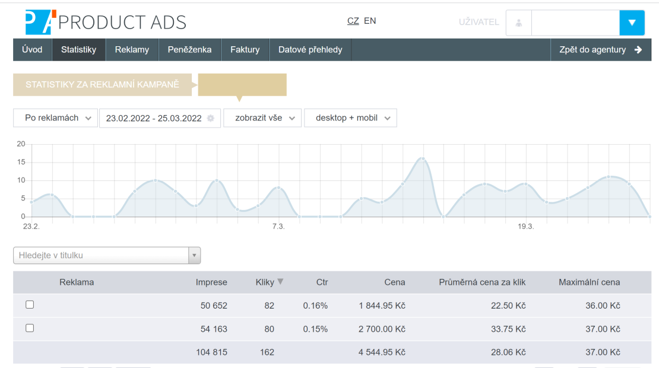The width and height of the screenshot is (659, 368).
Task: Sort by Imprese column header
Action: point(211,283)
